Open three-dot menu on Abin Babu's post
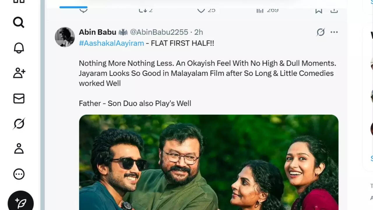Viewport: 373px width, 210px height. coord(334,32)
